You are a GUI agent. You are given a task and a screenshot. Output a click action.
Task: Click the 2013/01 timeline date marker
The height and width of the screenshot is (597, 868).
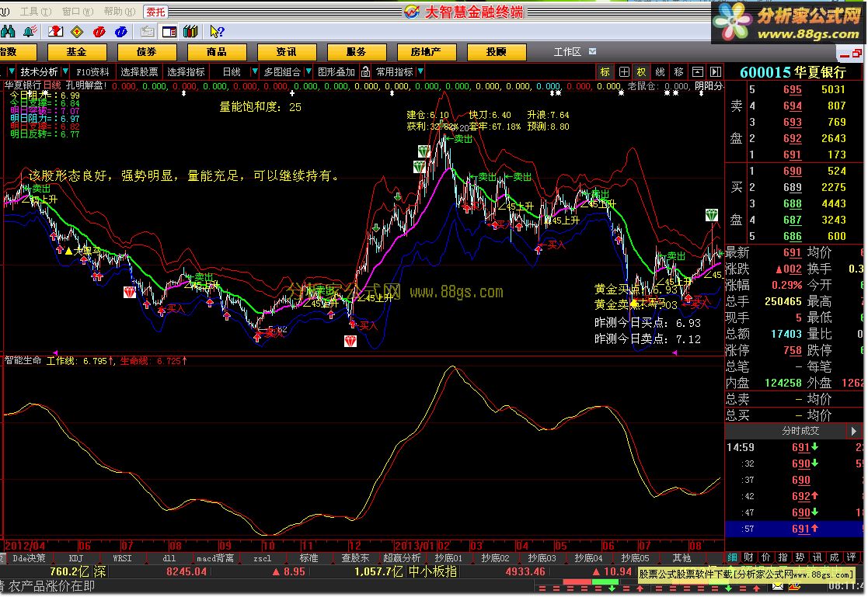coord(414,546)
